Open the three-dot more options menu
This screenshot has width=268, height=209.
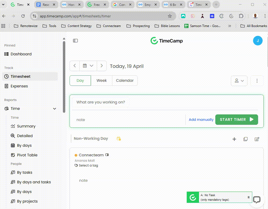(257, 81)
